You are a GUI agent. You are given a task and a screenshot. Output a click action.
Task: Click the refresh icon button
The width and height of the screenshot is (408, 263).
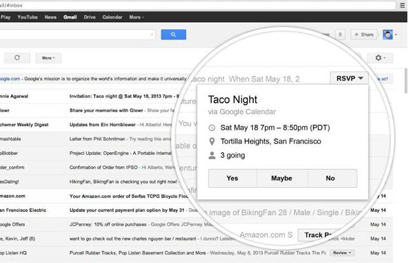(17, 58)
